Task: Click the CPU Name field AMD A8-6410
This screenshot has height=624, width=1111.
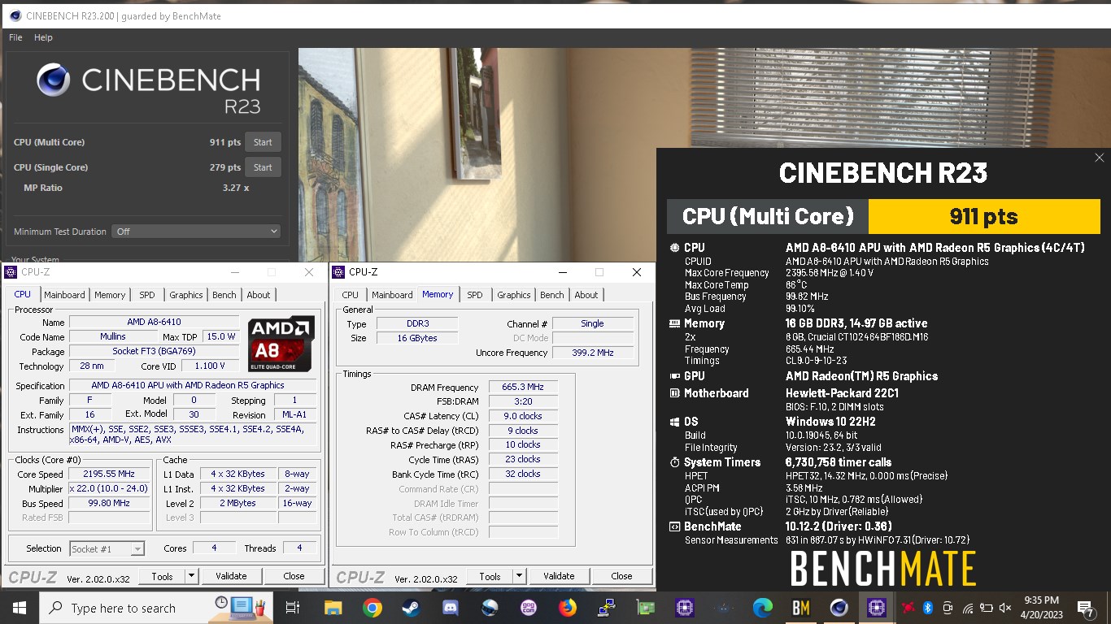Action: click(154, 323)
